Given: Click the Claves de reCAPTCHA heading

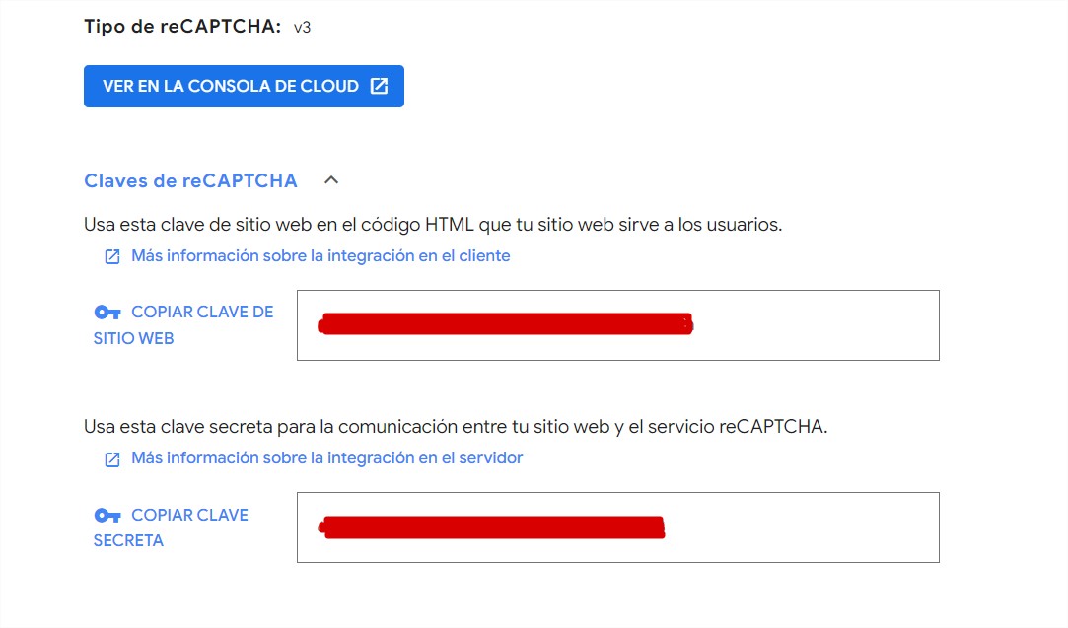Looking at the screenshot, I should (190, 180).
